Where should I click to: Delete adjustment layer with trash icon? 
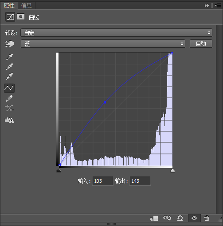pos(207,218)
